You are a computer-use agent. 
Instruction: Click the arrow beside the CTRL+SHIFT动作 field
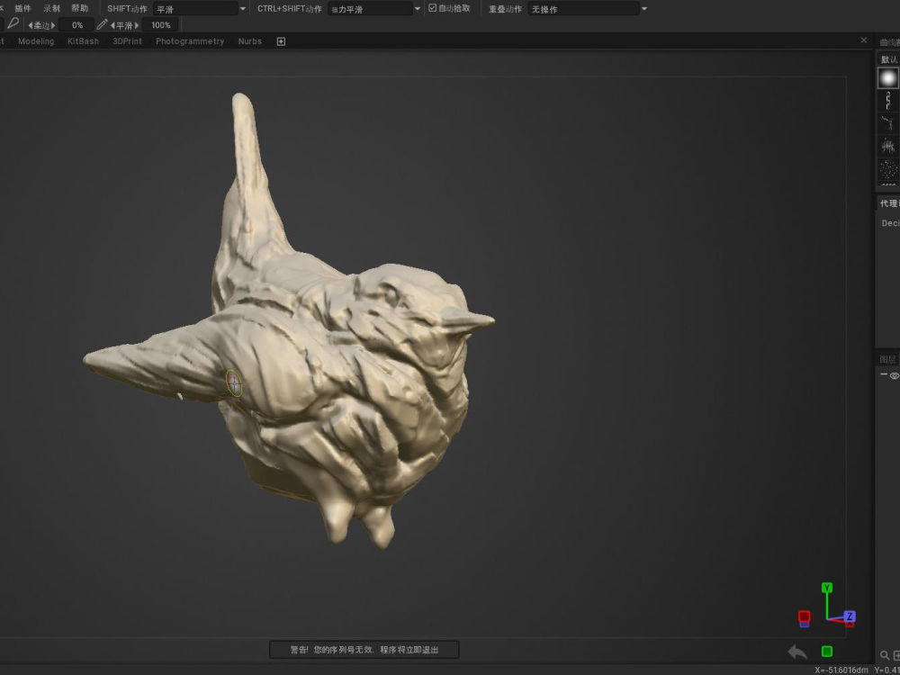coord(418,9)
